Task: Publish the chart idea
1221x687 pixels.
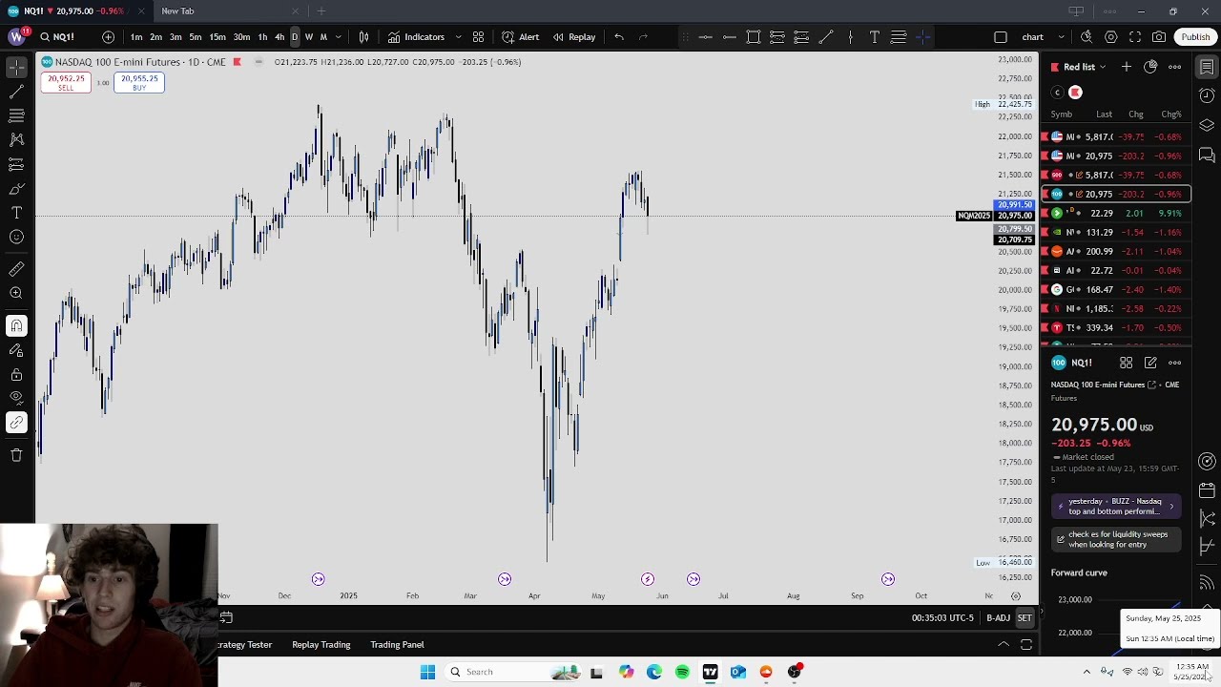Action: click(1195, 37)
